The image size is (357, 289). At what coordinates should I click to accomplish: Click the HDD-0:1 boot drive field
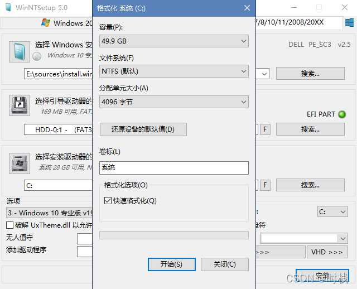[x=58, y=129]
